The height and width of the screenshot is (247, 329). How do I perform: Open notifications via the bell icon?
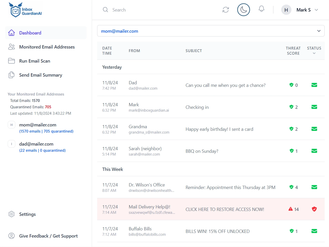click(x=261, y=10)
